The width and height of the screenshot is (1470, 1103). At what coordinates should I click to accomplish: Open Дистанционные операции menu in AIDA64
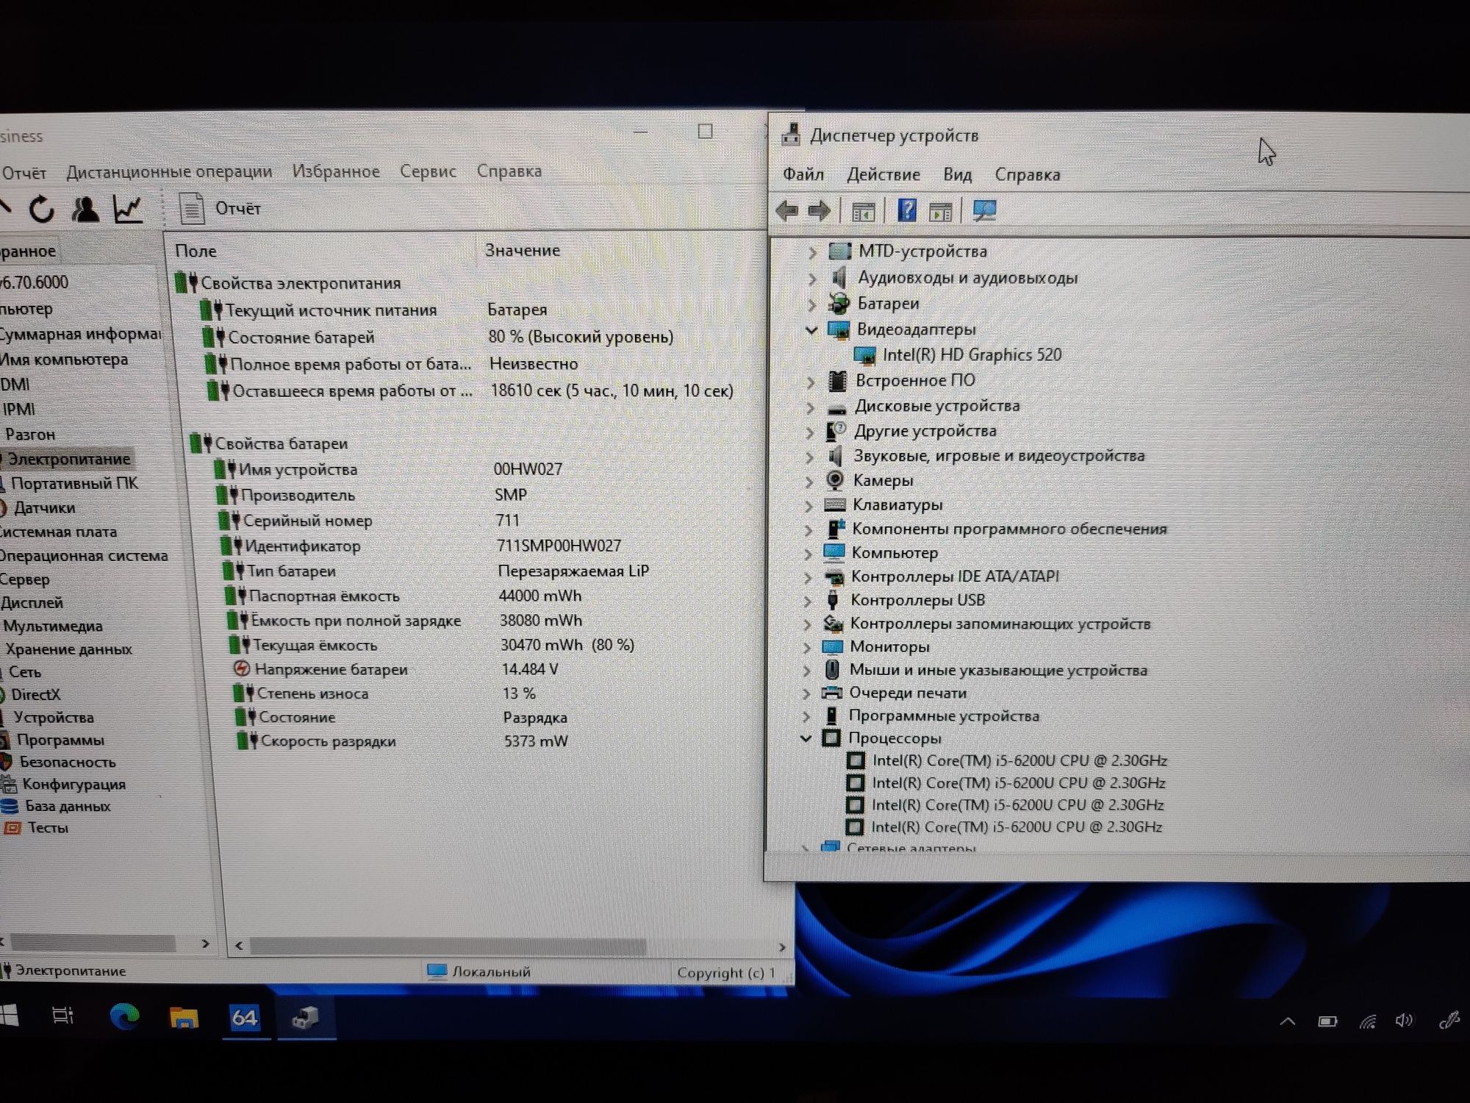169,172
